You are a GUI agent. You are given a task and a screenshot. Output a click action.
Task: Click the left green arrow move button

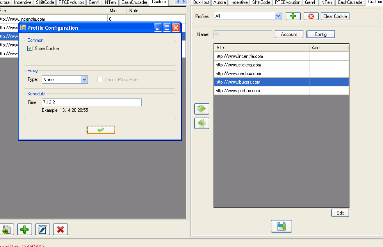click(x=202, y=123)
